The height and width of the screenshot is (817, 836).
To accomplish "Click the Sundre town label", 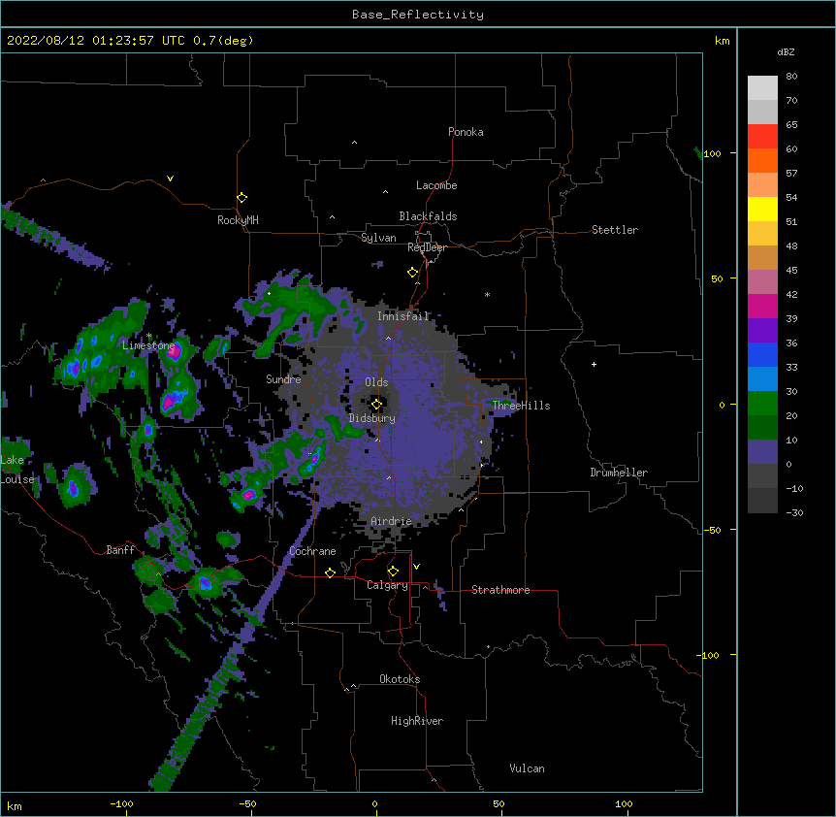I will pyautogui.click(x=283, y=379).
